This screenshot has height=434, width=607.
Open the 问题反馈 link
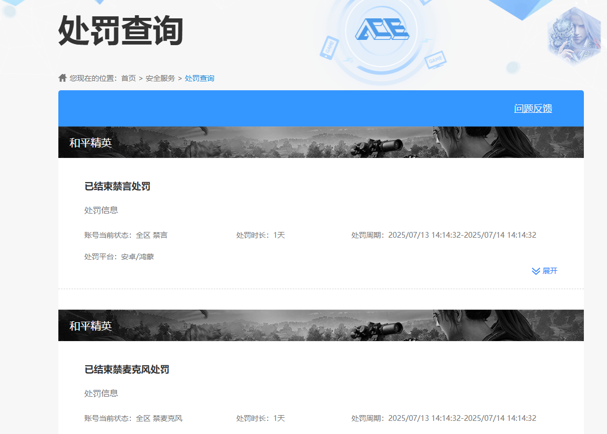click(533, 109)
